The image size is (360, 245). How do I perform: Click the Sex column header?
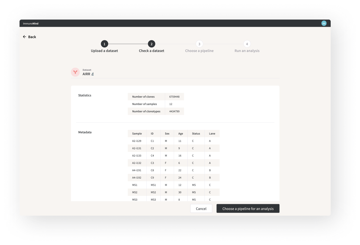click(x=167, y=134)
